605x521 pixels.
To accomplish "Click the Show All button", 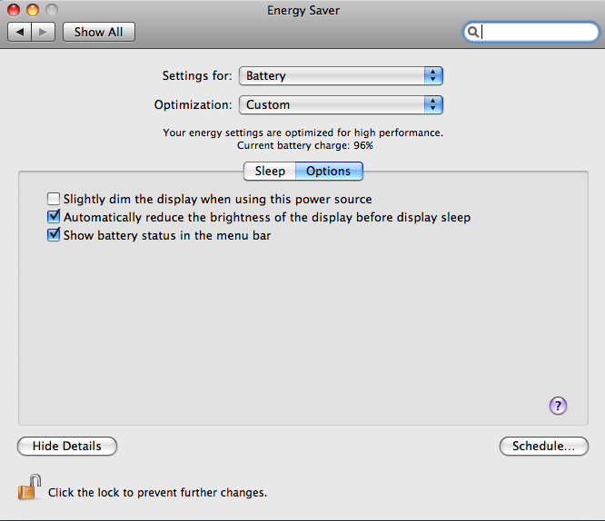I will click(99, 32).
